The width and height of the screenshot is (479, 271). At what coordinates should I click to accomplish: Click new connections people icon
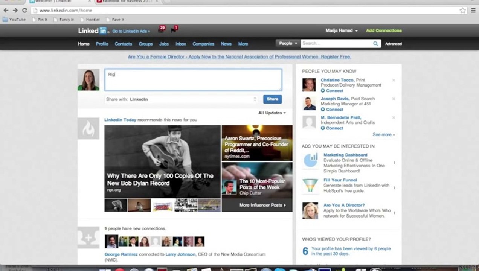tap(88, 237)
